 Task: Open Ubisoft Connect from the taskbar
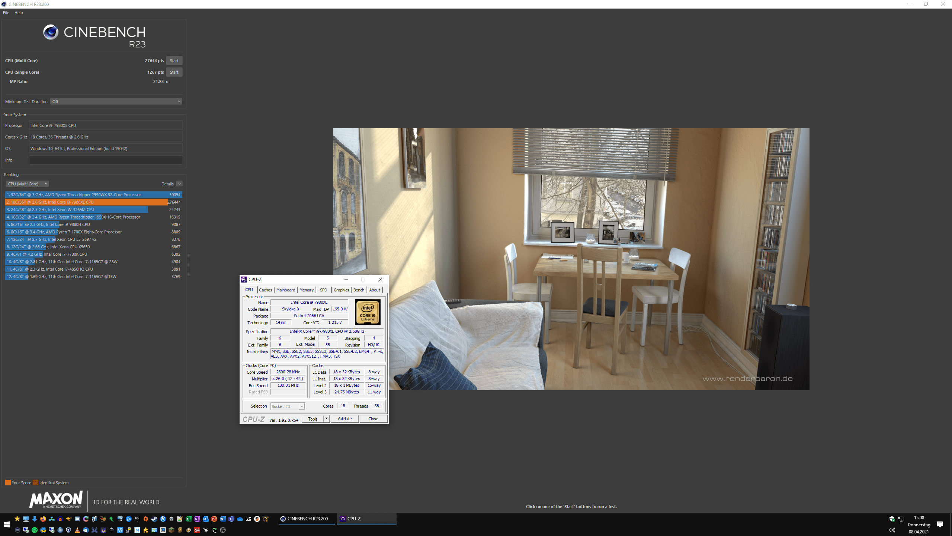point(163,519)
